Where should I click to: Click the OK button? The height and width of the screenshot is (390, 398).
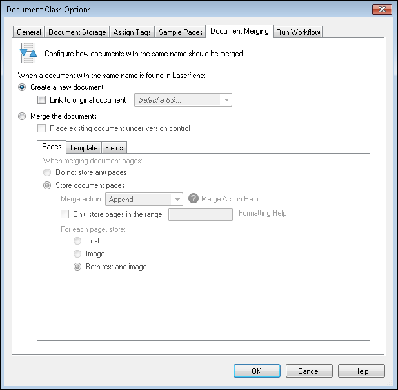click(257, 371)
